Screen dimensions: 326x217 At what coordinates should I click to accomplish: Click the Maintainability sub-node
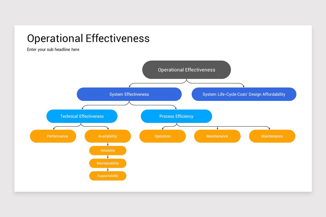[x=108, y=163]
